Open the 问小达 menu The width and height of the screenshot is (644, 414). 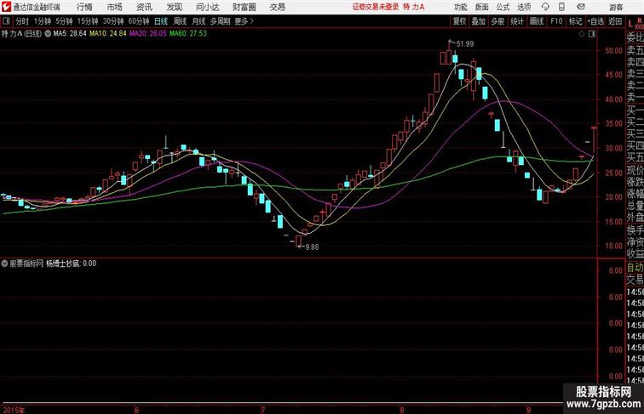(x=207, y=7)
